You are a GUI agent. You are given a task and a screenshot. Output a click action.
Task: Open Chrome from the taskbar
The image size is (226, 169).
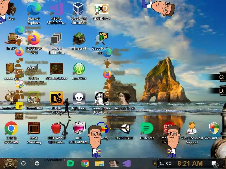(85, 163)
